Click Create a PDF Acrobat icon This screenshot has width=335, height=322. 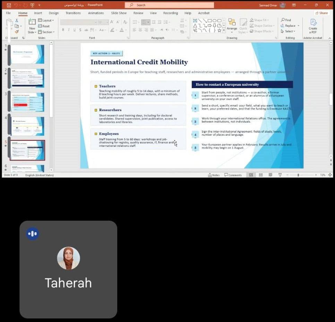coord(313,22)
